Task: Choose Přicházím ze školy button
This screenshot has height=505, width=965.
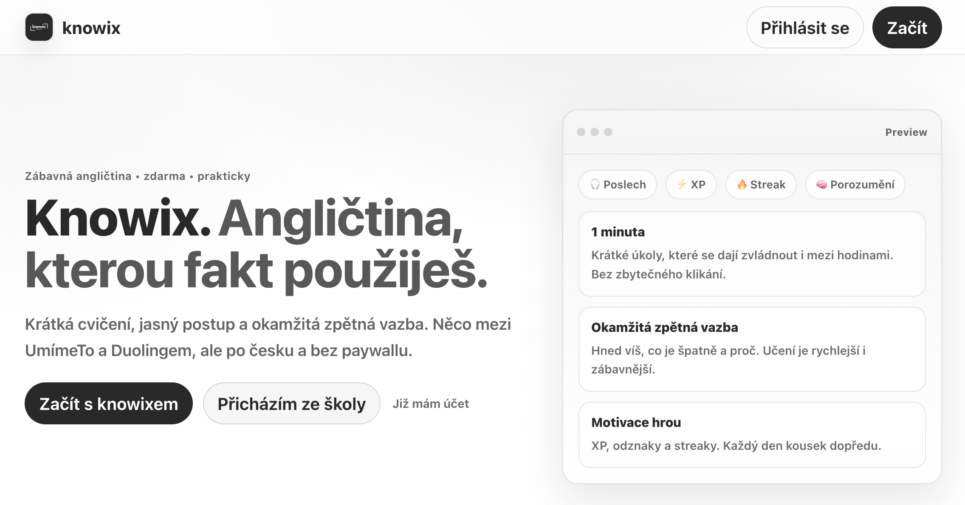Action: point(291,404)
